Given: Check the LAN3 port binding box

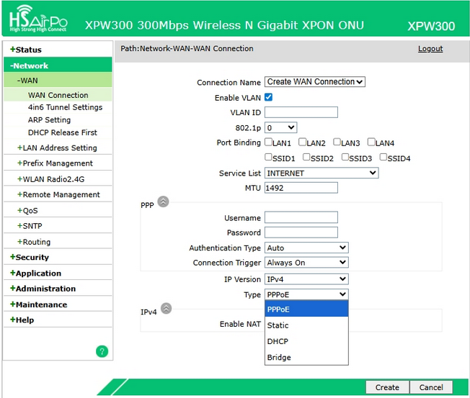Looking at the screenshot, I should click(337, 142).
